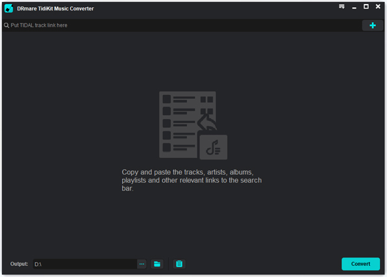Click the playlist illustration in center
The height and width of the screenshot is (277, 387).
pos(193,125)
